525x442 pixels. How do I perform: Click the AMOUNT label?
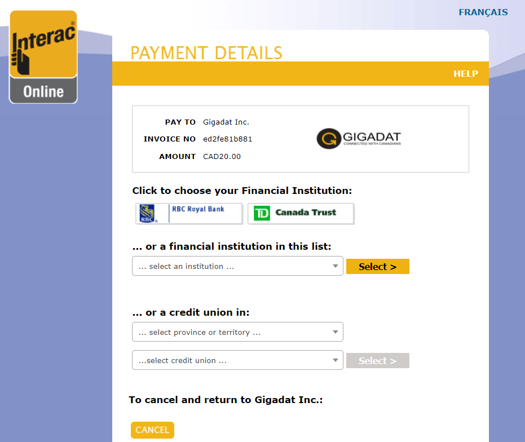click(178, 156)
